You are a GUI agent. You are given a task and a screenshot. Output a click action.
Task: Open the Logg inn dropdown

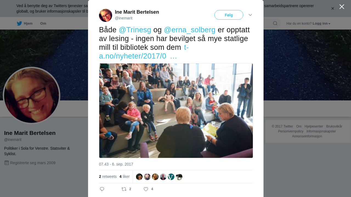tap(321, 24)
